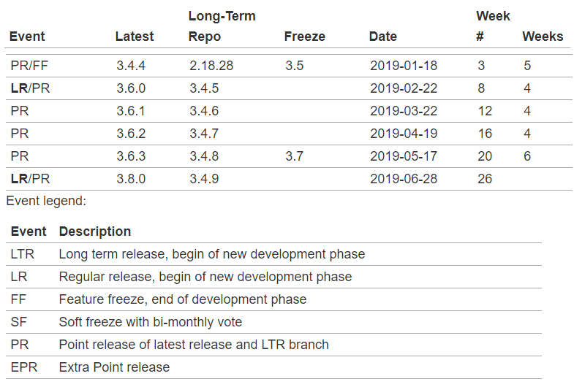Click the 2019-06-28 date cell
The width and height of the screenshot is (574, 387).
pos(404,179)
